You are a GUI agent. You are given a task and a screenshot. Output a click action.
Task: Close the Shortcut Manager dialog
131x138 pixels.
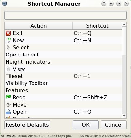point(126,4)
